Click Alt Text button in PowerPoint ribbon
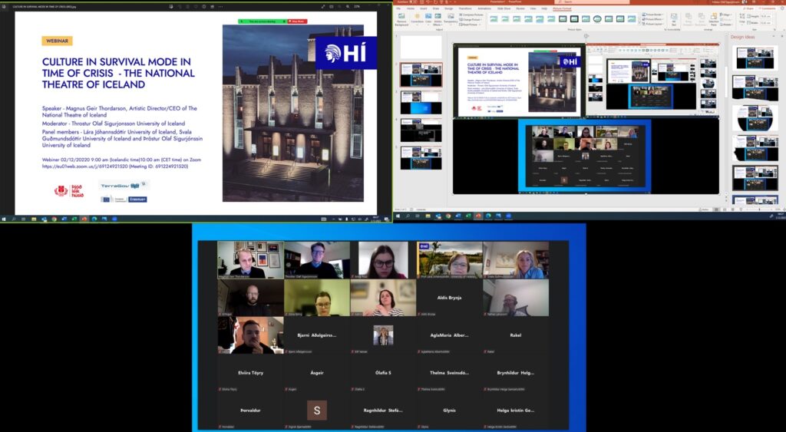 click(674, 19)
